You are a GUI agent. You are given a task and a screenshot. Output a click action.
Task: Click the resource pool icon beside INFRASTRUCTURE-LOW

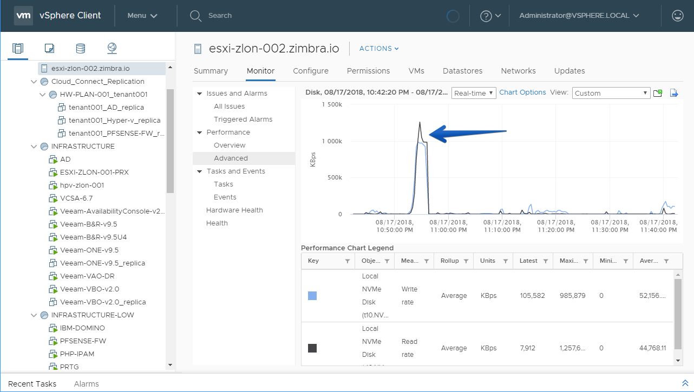pyautogui.click(x=44, y=315)
